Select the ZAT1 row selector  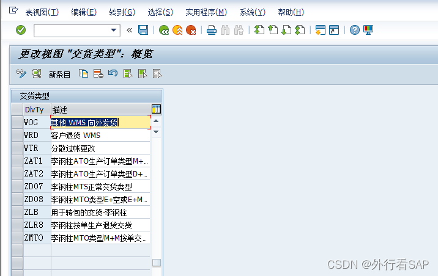17,161
